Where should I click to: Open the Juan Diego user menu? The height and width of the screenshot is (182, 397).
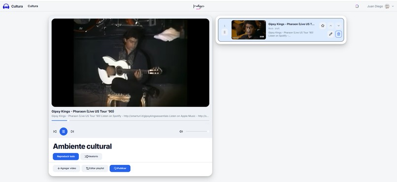381,6
